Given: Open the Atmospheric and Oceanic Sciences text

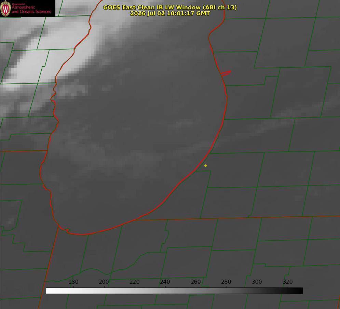Looking at the screenshot, I should tap(31, 9).
